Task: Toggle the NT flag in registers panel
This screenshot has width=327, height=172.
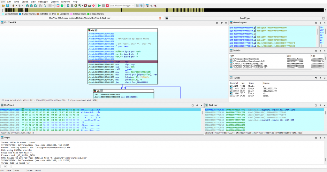Action: pyautogui.click(x=321, y=43)
